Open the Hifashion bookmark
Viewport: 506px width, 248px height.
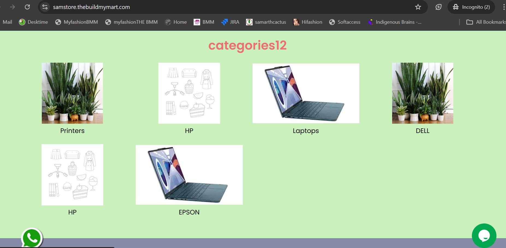click(307, 22)
